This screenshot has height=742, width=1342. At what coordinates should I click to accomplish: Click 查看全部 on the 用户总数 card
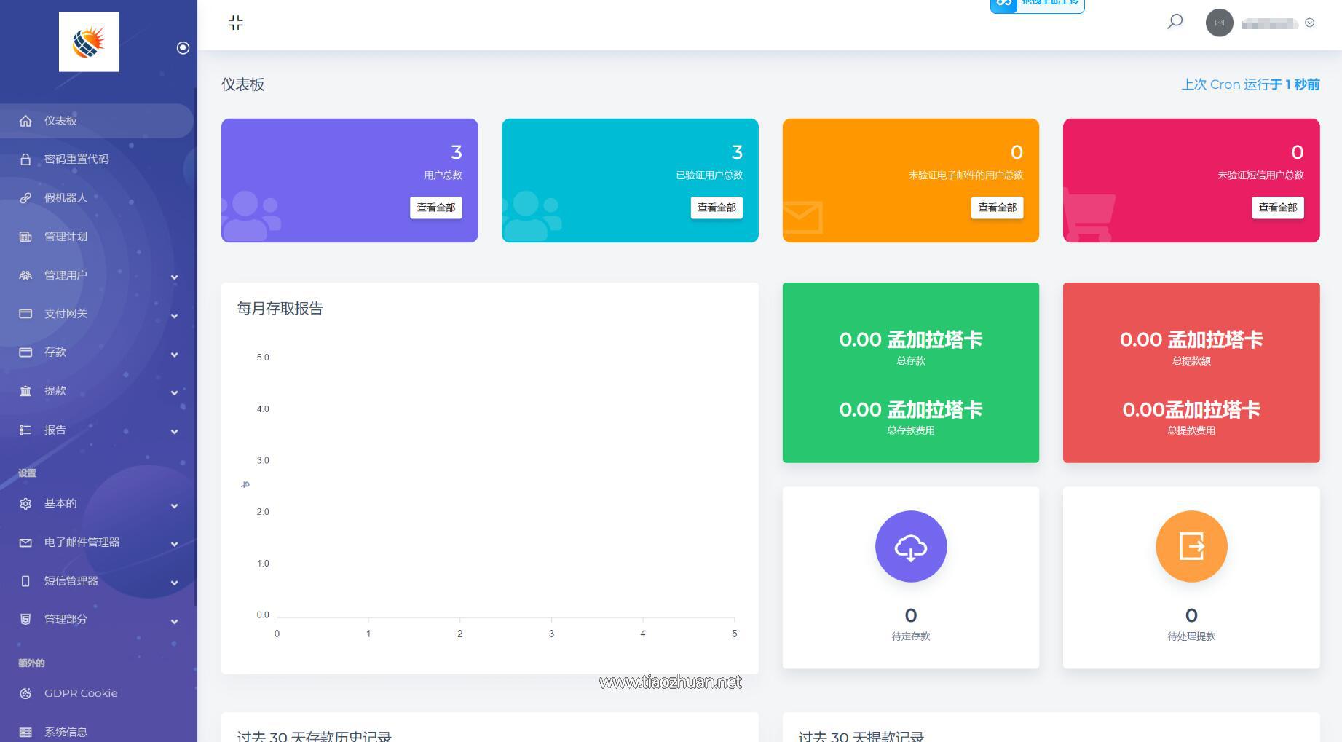tap(435, 208)
